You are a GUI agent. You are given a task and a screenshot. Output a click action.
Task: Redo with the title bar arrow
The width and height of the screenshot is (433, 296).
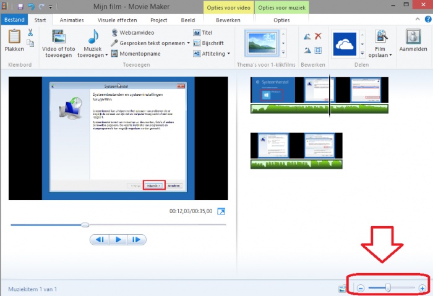click(x=41, y=6)
